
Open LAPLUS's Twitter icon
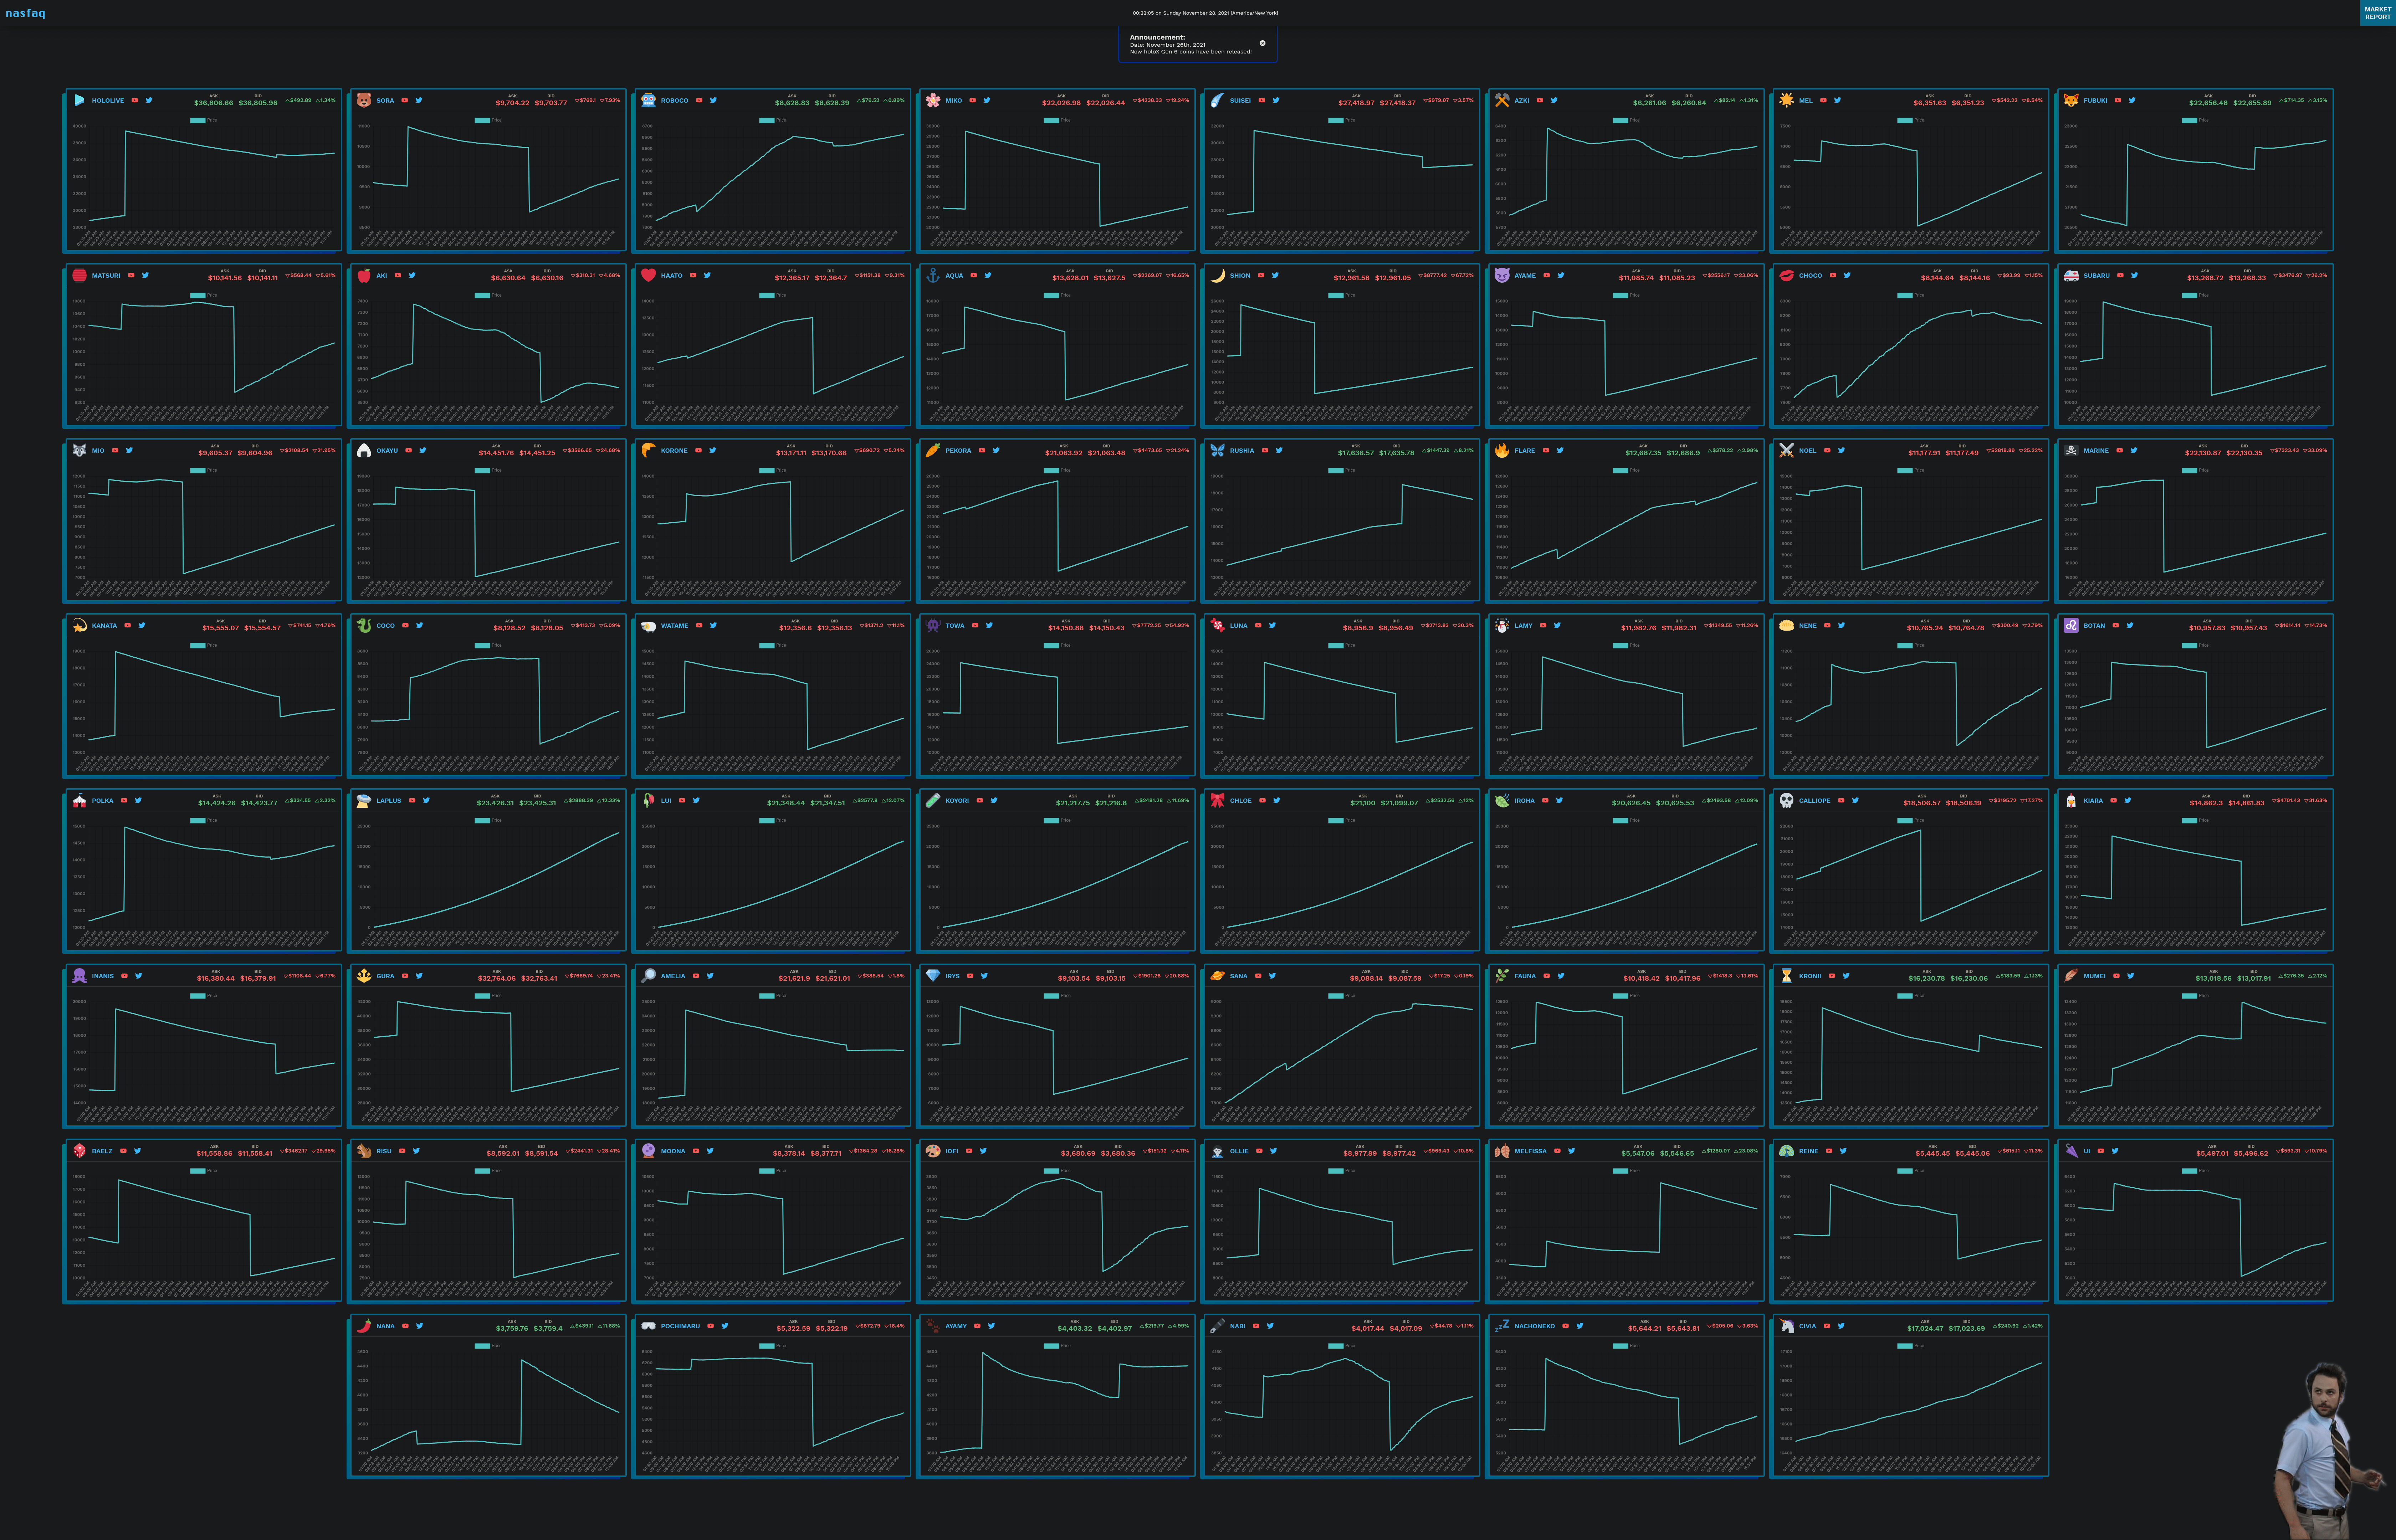point(426,800)
